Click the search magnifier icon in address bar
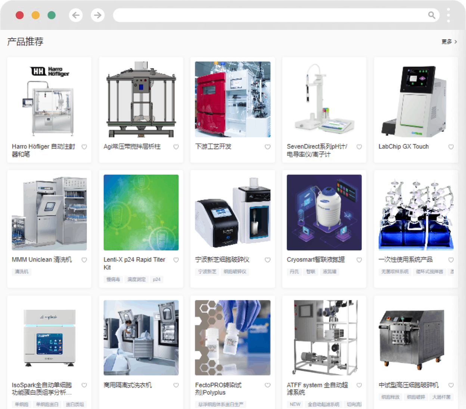 (432, 15)
